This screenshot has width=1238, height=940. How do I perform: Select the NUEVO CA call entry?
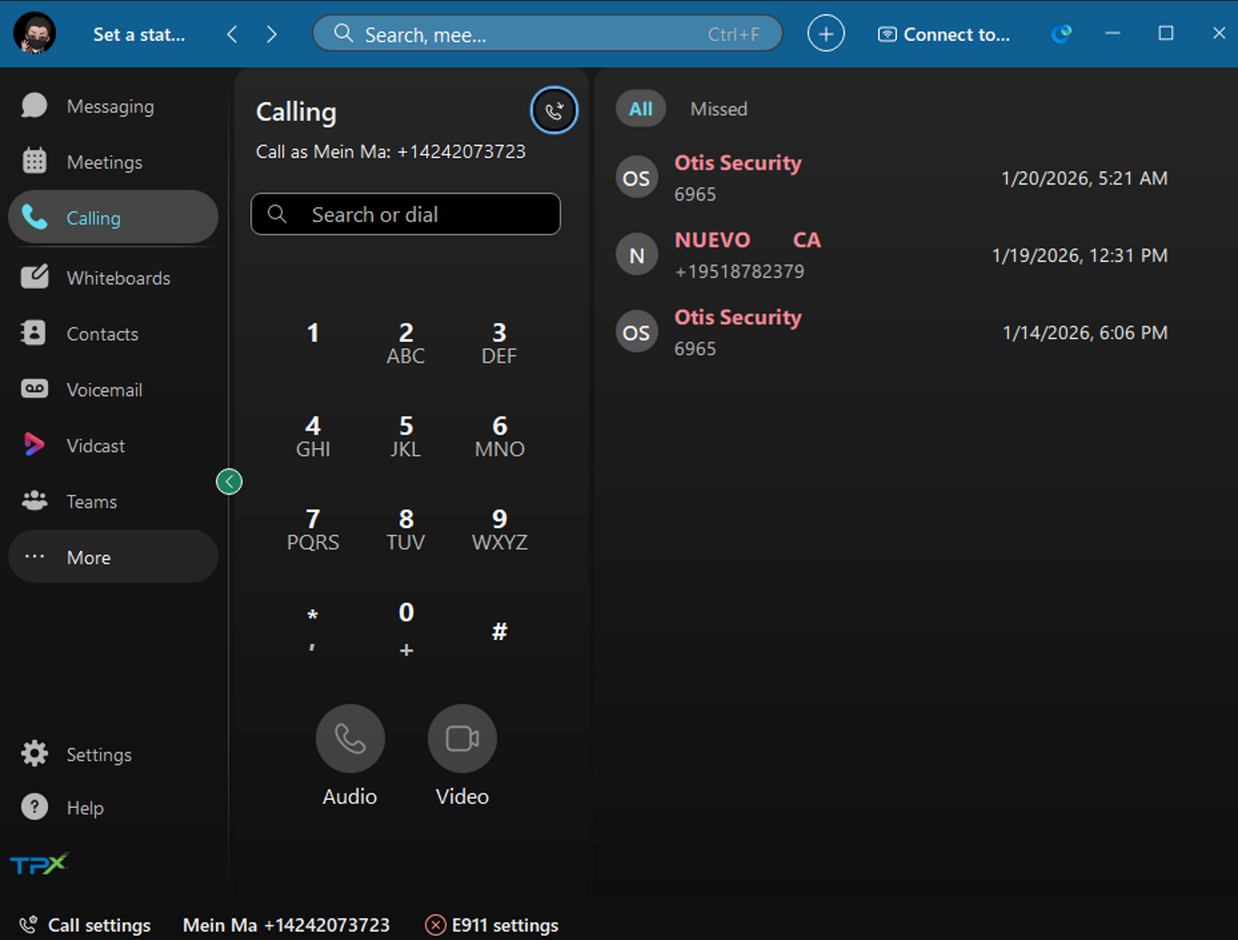click(892, 256)
